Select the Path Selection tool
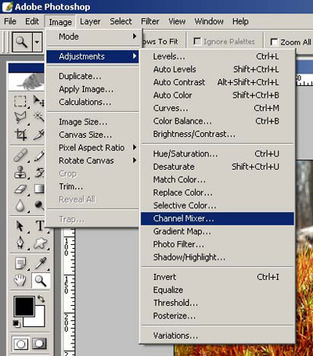 click(x=20, y=226)
